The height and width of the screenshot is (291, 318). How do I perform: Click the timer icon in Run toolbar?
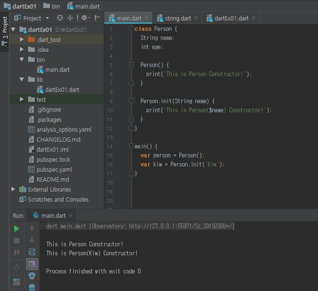pyautogui.click(x=17, y=267)
